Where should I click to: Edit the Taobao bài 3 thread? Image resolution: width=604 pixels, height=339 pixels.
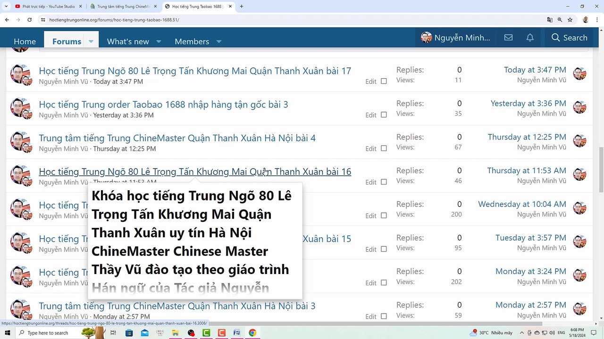point(371,115)
